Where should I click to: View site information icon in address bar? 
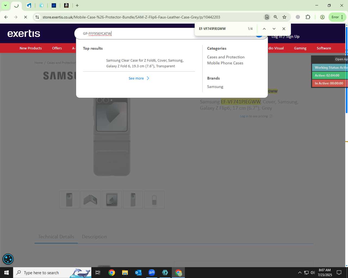37,17
